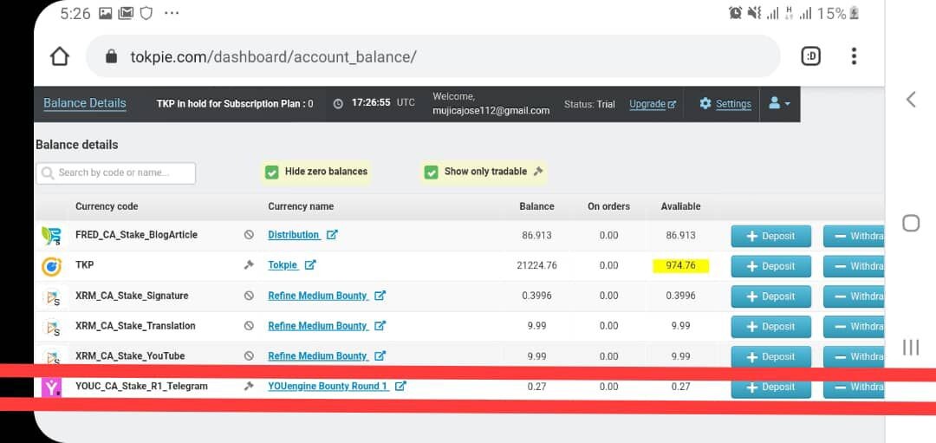Open the browser tab switcher icon
This screenshot has width=936, height=443.
(x=810, y=56)
